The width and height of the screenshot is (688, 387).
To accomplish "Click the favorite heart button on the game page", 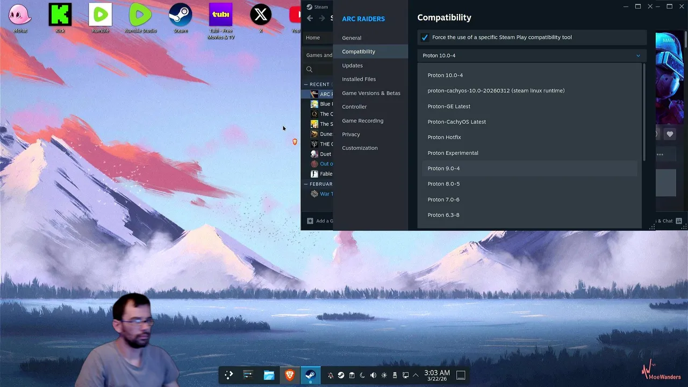I will click(670, 134).
